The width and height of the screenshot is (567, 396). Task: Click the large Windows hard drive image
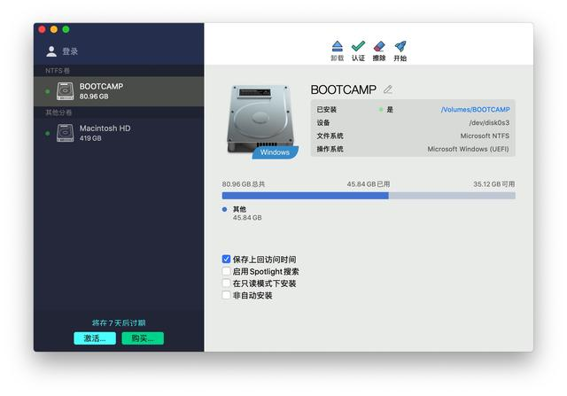coord(261,121)
